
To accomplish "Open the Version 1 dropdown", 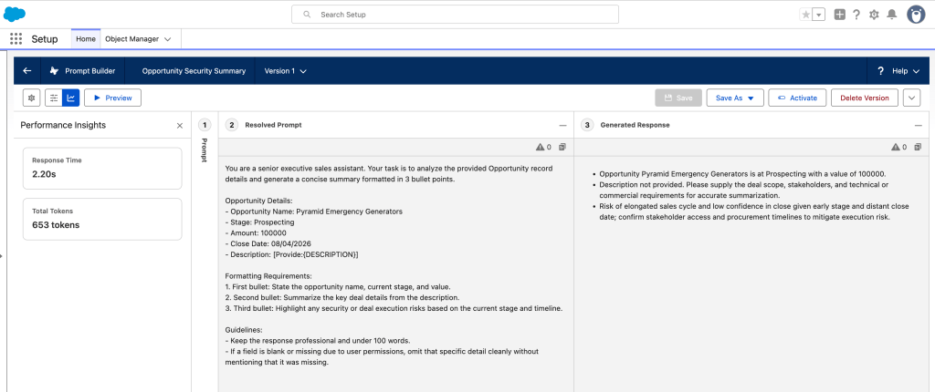I will [286, 71].
